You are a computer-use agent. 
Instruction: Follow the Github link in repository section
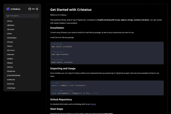point(93,104)
